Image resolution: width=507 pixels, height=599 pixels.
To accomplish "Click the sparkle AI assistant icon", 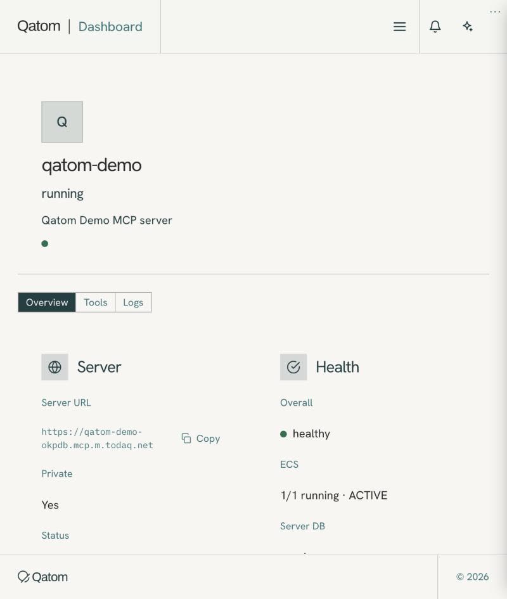I will coord(467,27).
